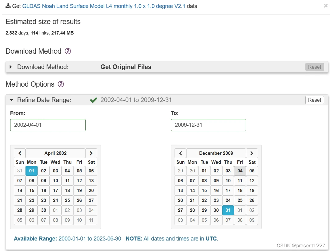This screenshot has height=251, width=330.
Task: Click the From date input field
Action: pos(48,125)
